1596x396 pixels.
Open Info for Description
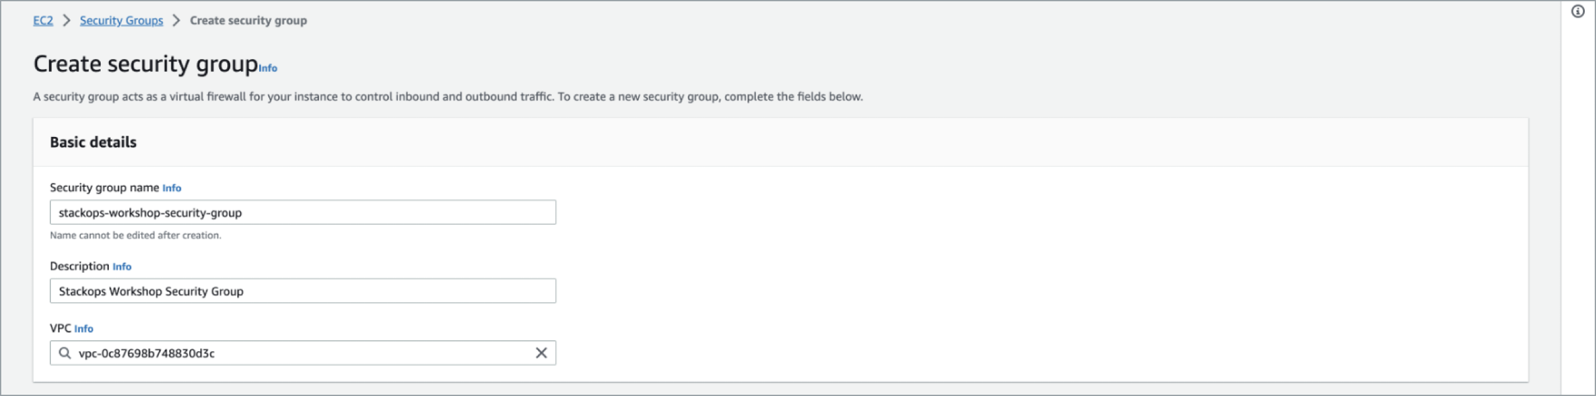pyautogui.click(x=123, y=267)
